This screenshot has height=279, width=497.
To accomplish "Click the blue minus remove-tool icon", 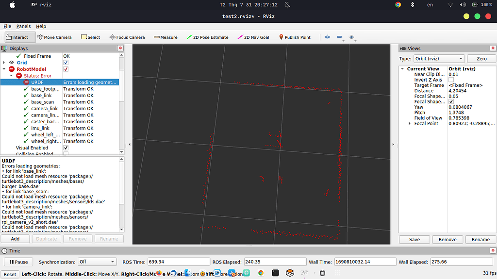I will click(339, 37).
